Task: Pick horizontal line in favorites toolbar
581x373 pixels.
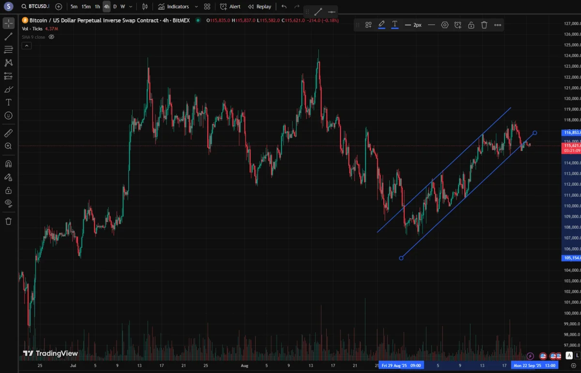Action: [x=331, y=12]
